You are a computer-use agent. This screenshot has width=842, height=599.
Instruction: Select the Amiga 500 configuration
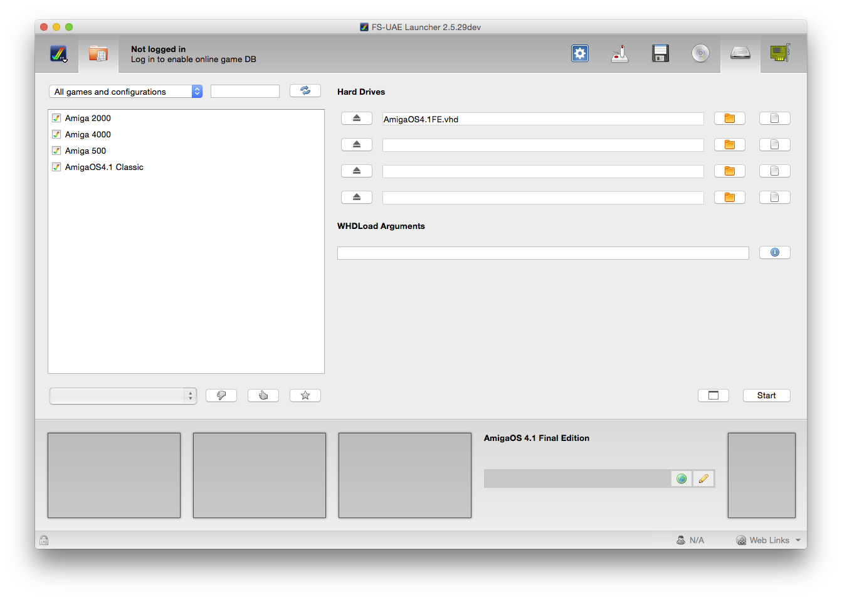[186, 151]
